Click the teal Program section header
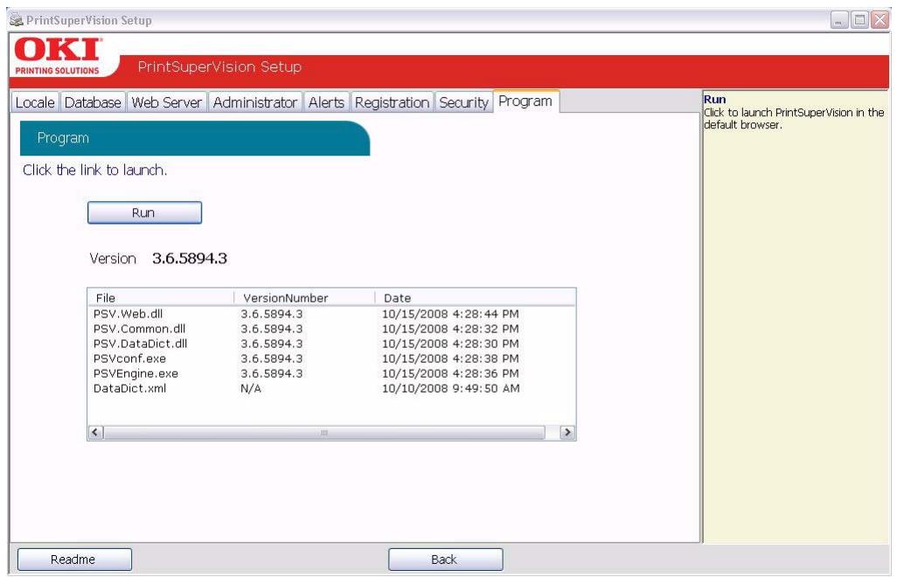The height and width of the screenshot is (577, 897). pos(194,138)
